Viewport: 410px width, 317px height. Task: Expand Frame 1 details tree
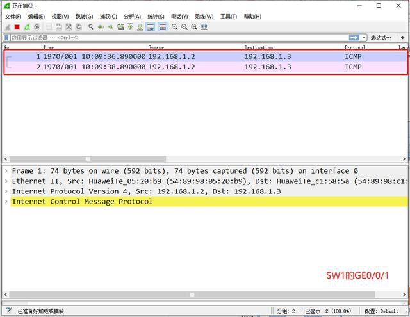coord(6,171)
